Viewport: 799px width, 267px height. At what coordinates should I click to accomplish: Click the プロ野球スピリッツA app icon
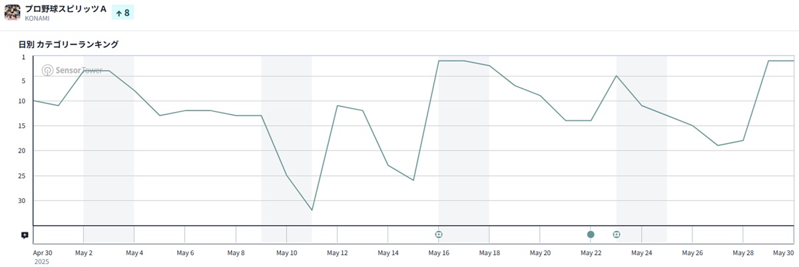[x=12, y=12]
